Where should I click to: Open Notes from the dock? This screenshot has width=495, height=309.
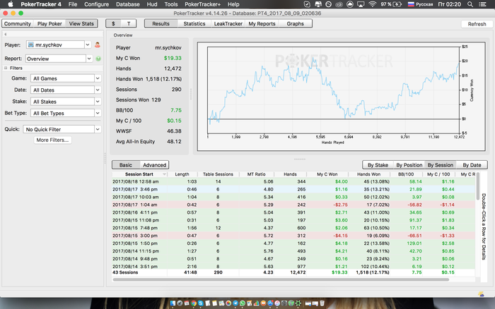point(215,303)
